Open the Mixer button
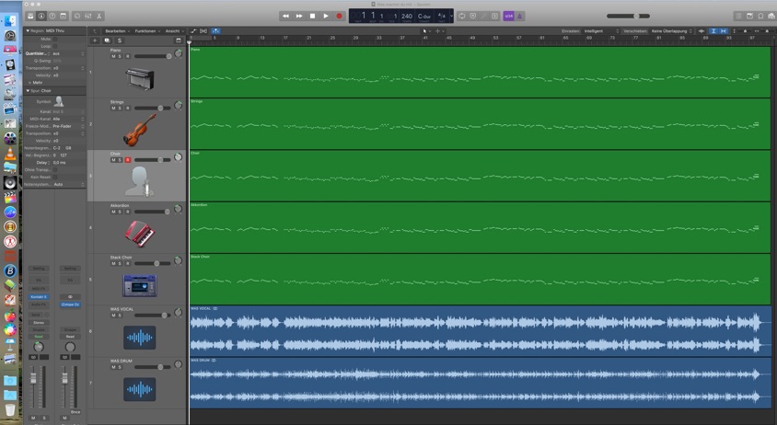The height and width of the screenshot is (425, 777). coord(87,16)
